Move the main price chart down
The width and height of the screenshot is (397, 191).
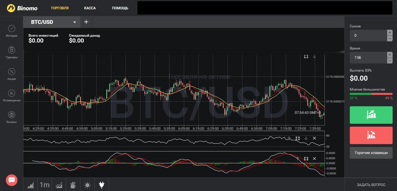point(315,56)
